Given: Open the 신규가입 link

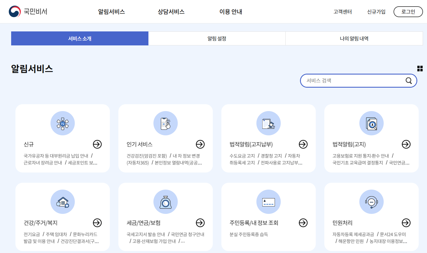Looking at the screenshot, I should point(376,12).
